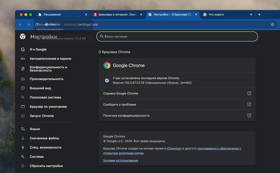Open программного обеспечения с открытым кодом link

pos(219,149)
